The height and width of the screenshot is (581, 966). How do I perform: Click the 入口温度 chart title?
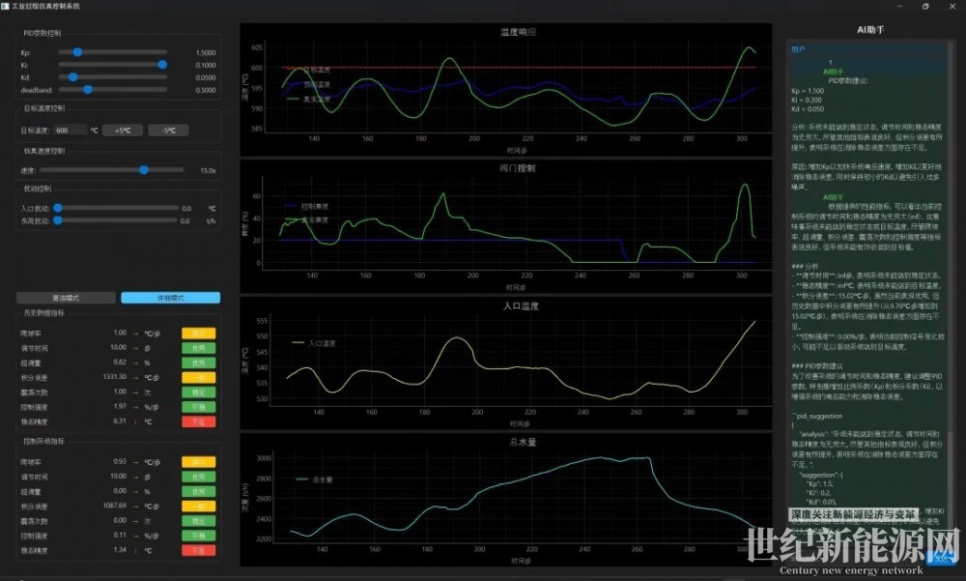coord(521,305)
